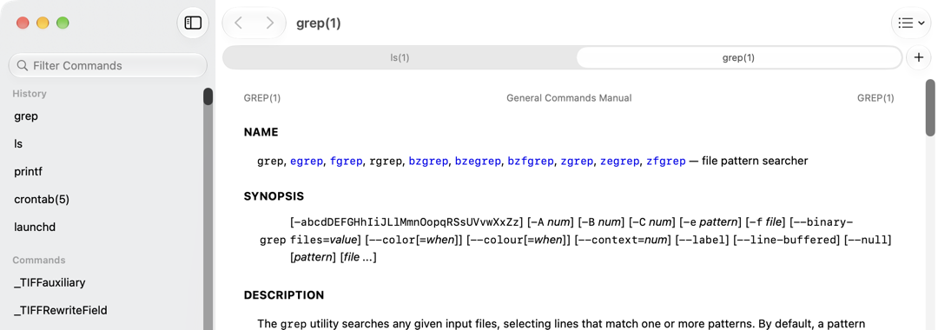This screenshot has height=330, width=938.
Task: Click the DESCRIPTION section heading
Action: [x=283, y=295]
